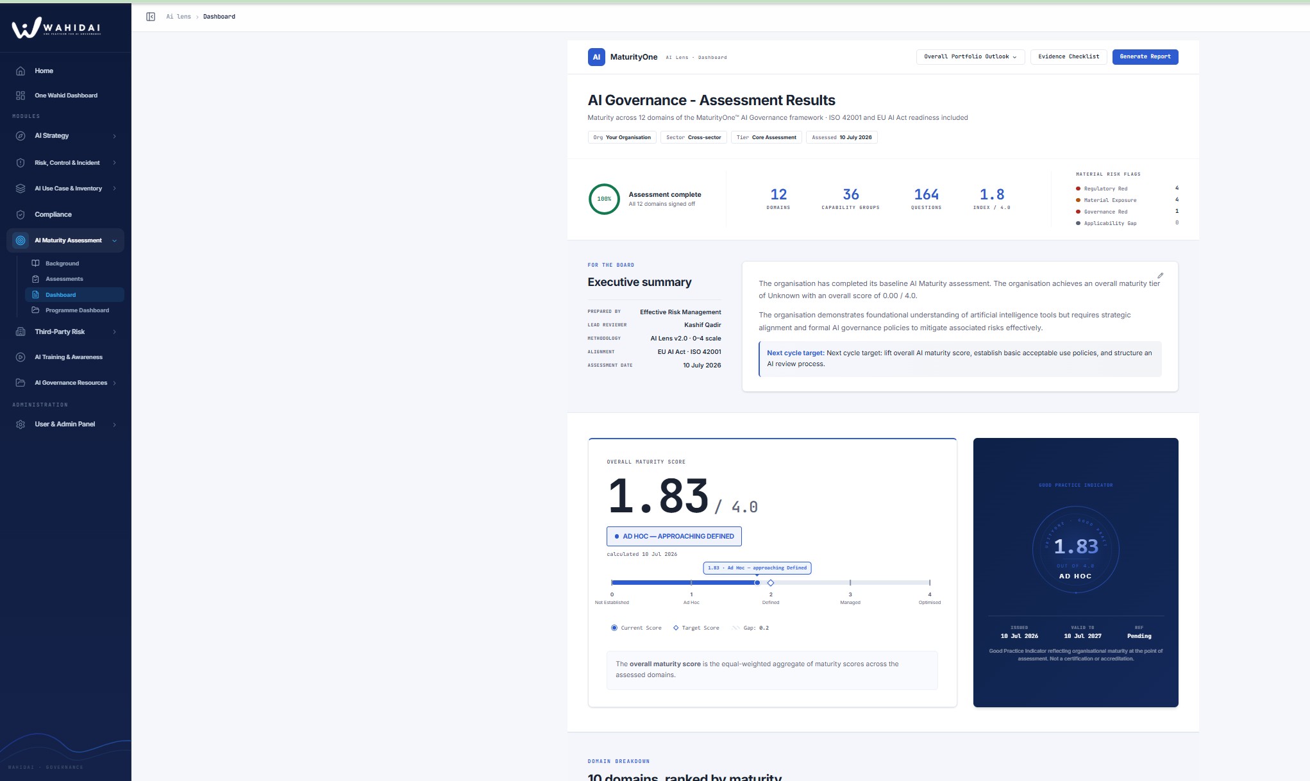Click the Background book icon
Image resolution: width=1310 pixels, height=781 pixels.
pyautogui.click(x=35, y=264)
